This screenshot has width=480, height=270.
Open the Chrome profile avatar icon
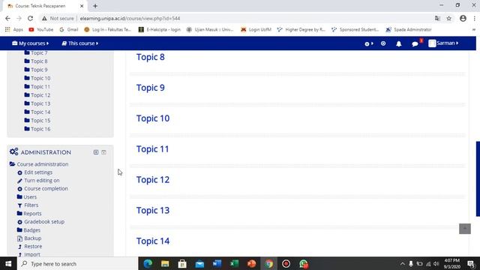463,18
